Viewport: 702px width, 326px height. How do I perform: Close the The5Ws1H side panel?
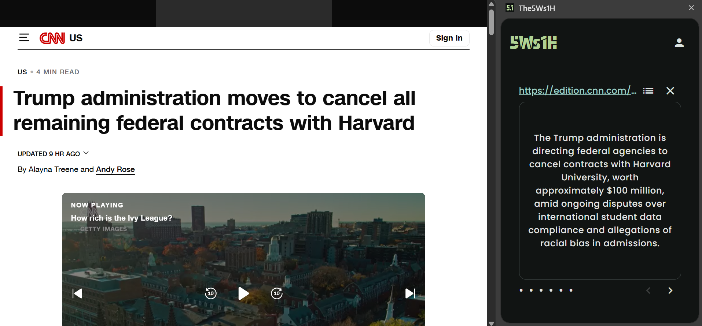691,8
